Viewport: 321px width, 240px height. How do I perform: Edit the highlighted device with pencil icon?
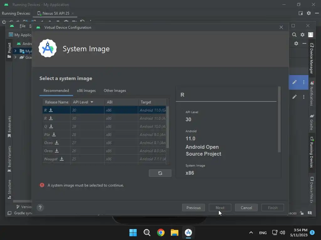[294, 82]
